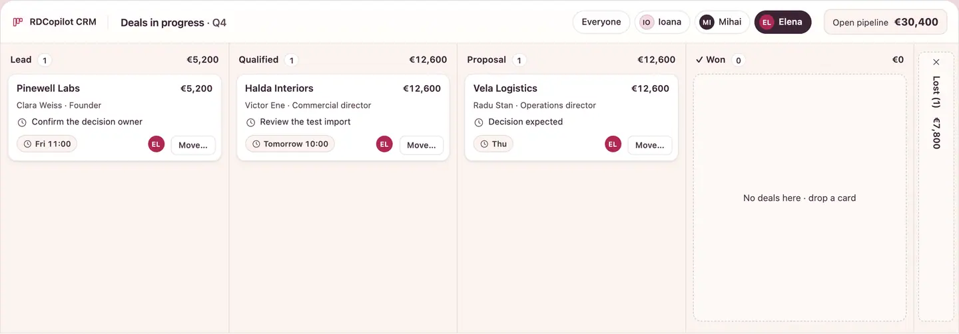Screen dimensions: 959x334
Task: Click the Qualified column count badge
Action: 292,61
